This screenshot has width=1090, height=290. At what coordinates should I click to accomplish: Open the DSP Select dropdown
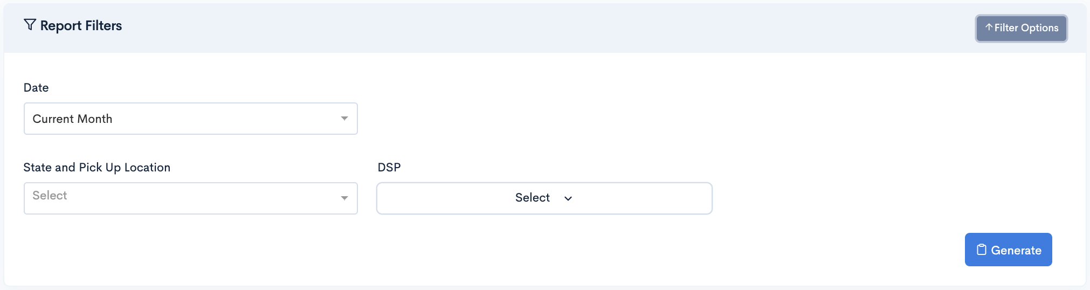click(544, 198)
